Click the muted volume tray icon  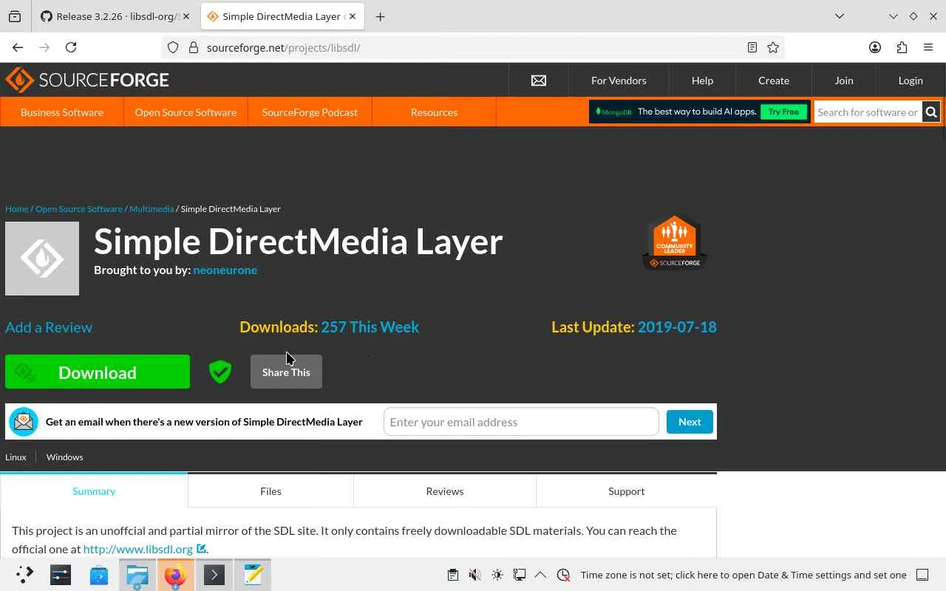(x=475, y=575)
